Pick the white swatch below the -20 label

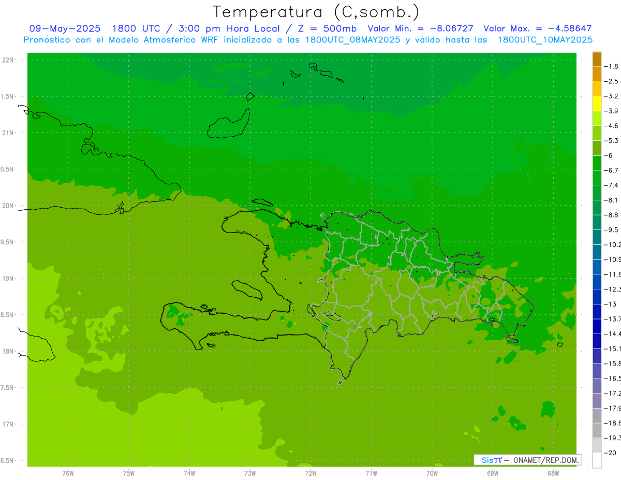click(597, 460)
